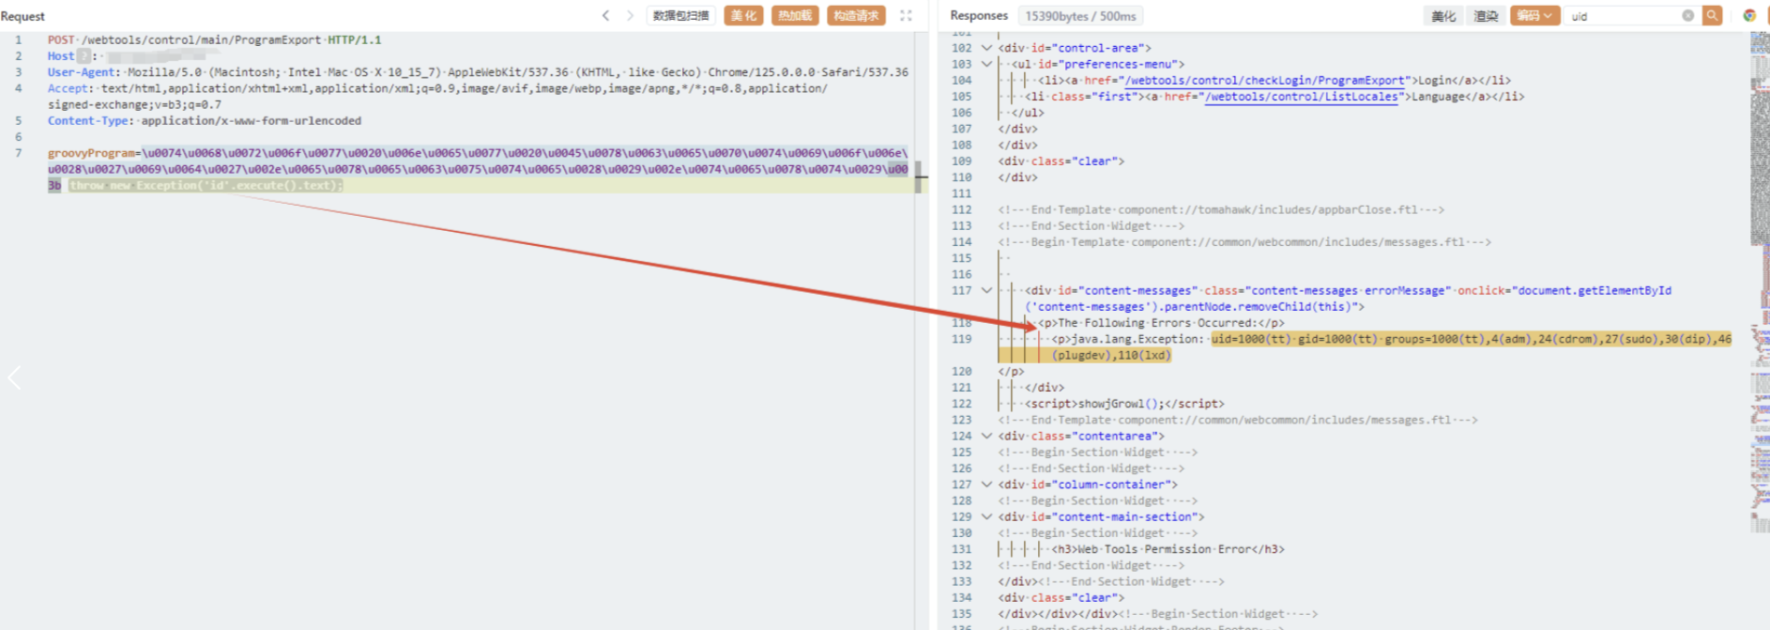Click the 构造请求 button
The image size is (1770, 630).
856,15
